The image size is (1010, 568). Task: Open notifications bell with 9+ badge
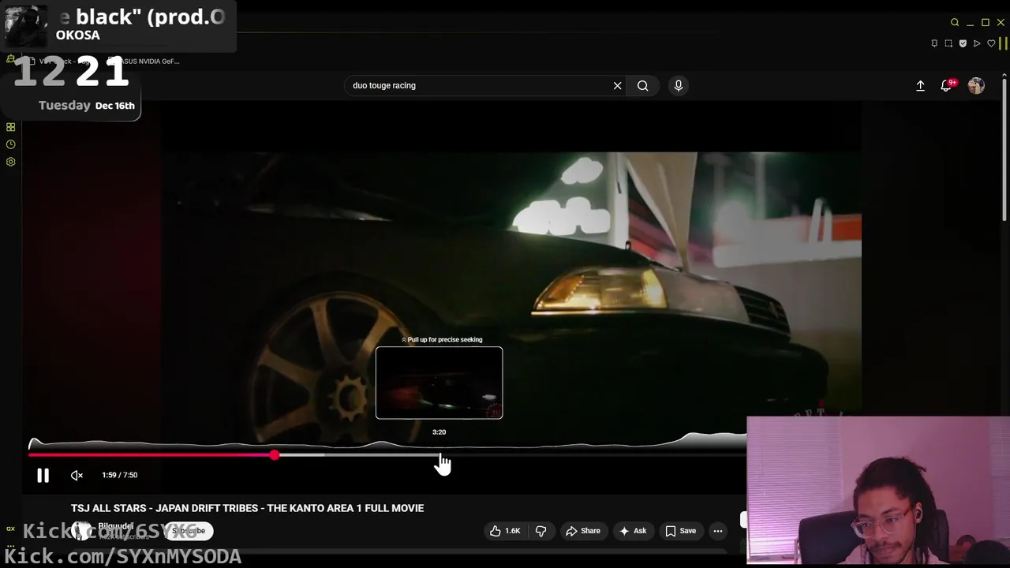pos(946,85)
